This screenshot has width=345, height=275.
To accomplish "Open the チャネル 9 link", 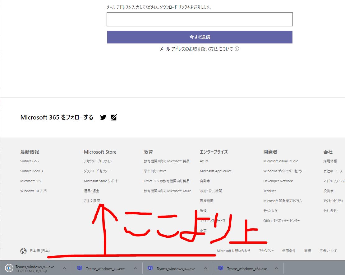I will 270,211.
